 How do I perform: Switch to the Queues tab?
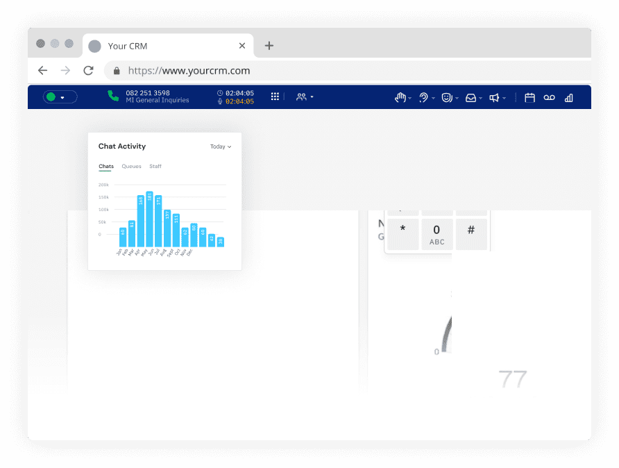pos(131,166)
